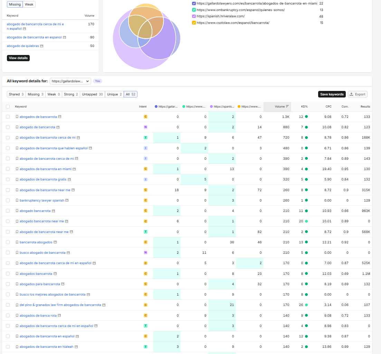Sort by the KD% column header
381x354 pixels.
click(x=304, y=106)
